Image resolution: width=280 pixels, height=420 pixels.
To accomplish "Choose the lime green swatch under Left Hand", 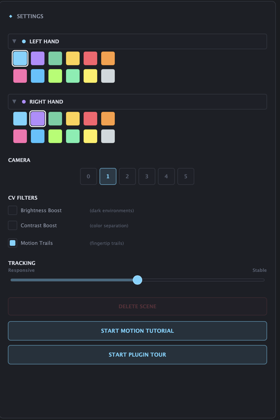I will tap(55, 76).
